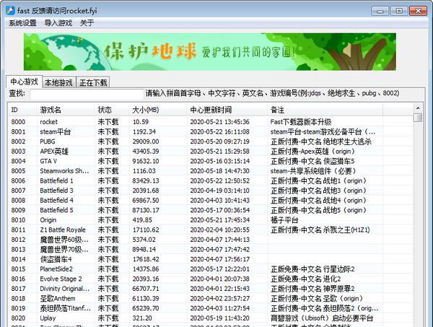Click note steam-共享系统组件（必要）
The image size is (433, 327).
tap(313, 171)
